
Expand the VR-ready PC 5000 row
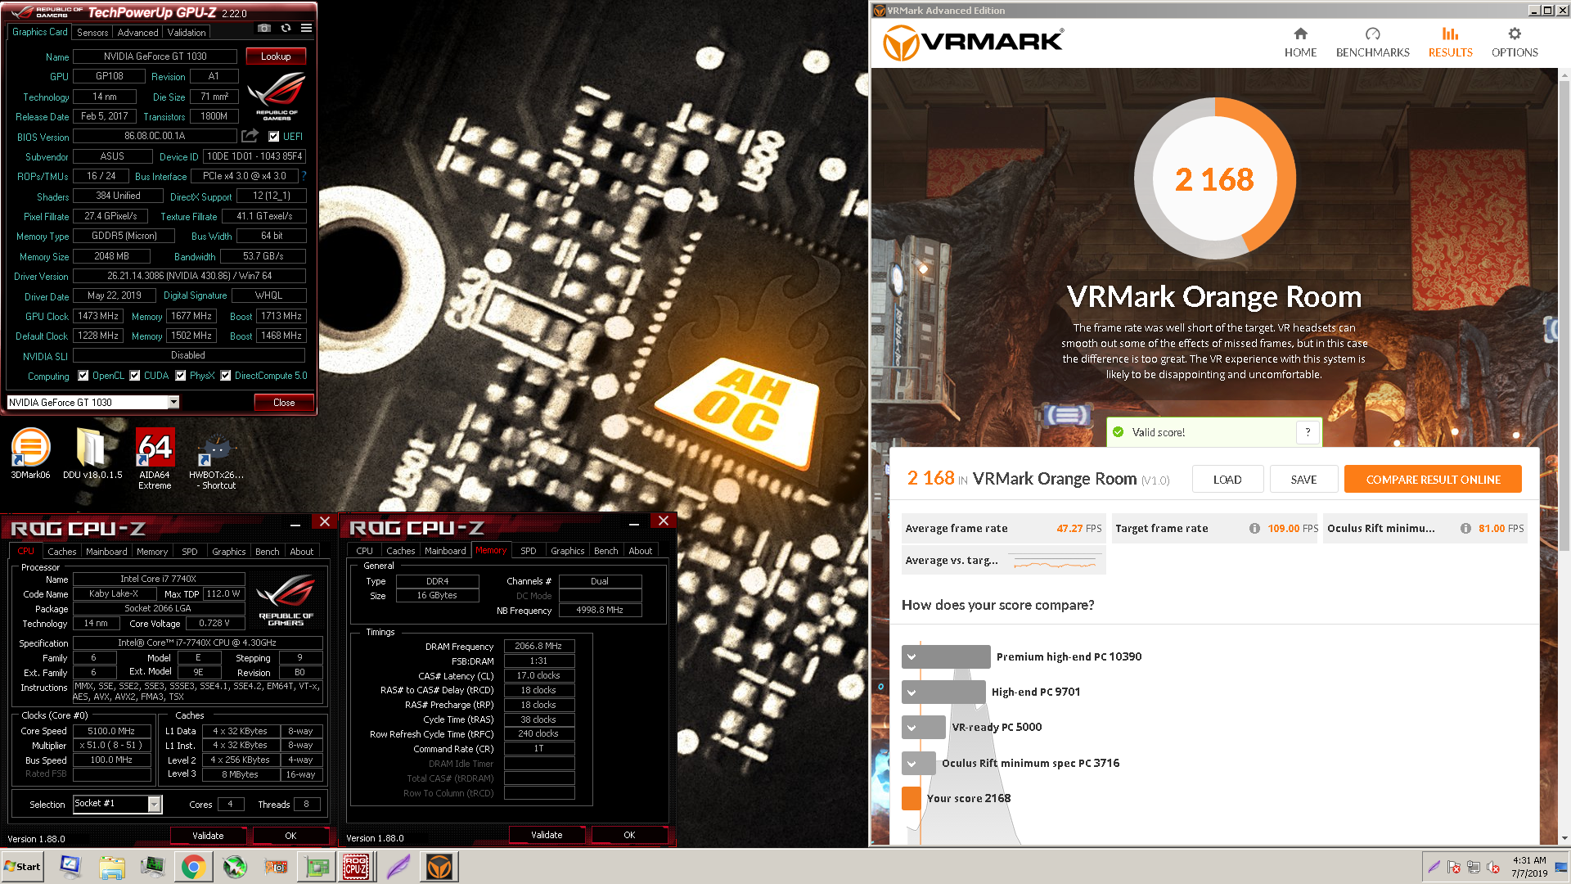[x=912, y=727]
